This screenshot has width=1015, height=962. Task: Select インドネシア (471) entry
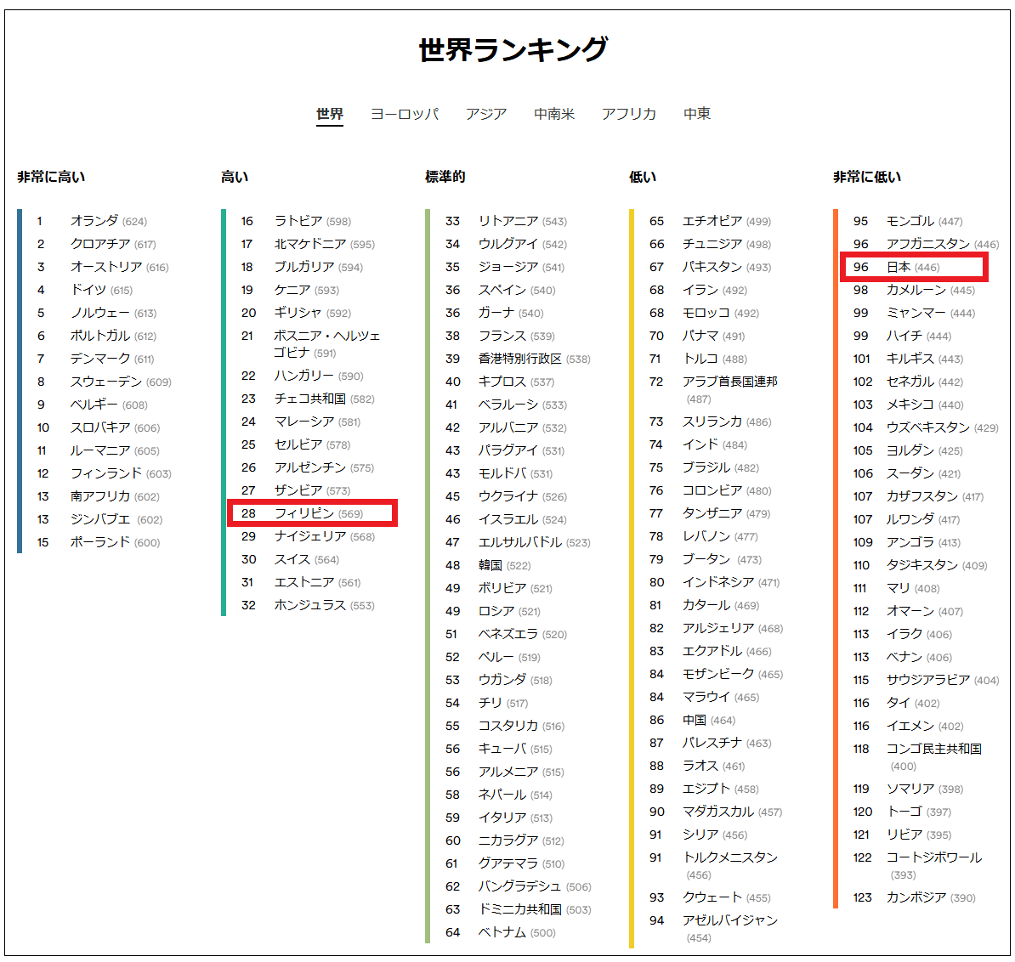coord(731,583)
